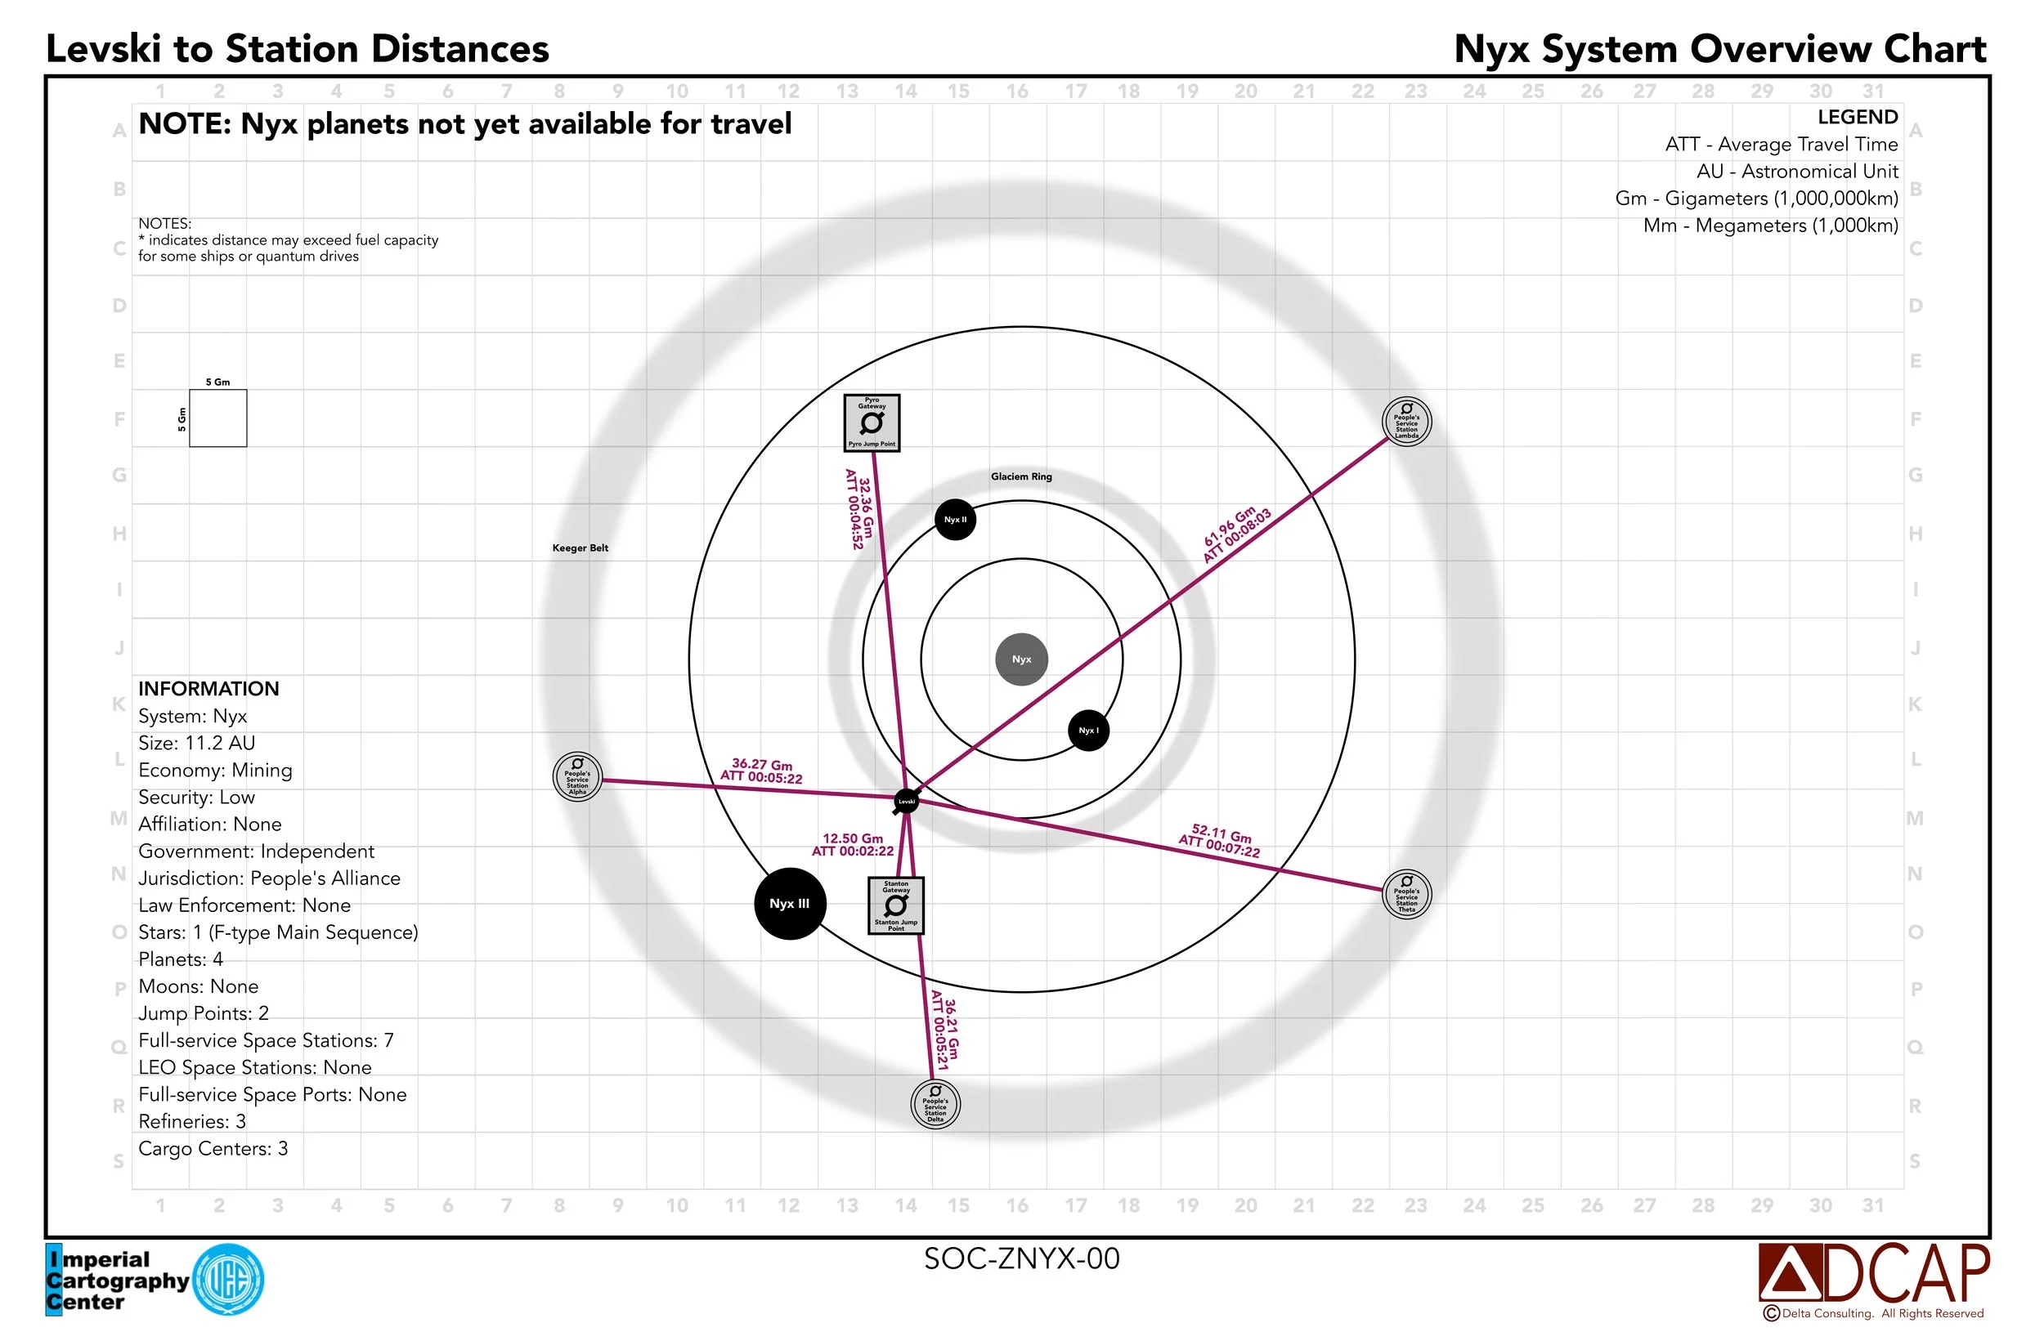Image resolution: width=2044 pixels, height=1332 pixels.
Task: Click the Stanton Gateway jump point icon
Action: 896,905
